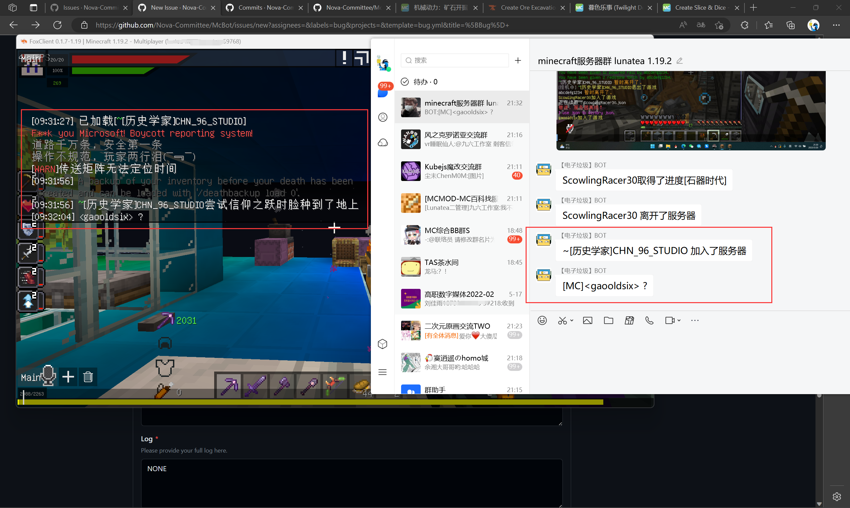Expand the screenshot tool dropdown arrow
The height and width of the screenshot is (508, 850).
[572, 320]
